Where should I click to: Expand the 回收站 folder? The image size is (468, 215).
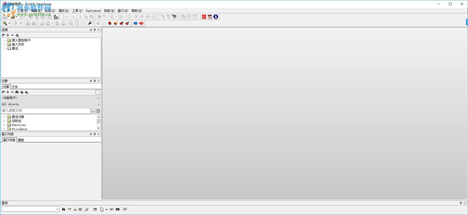(4, 121)
